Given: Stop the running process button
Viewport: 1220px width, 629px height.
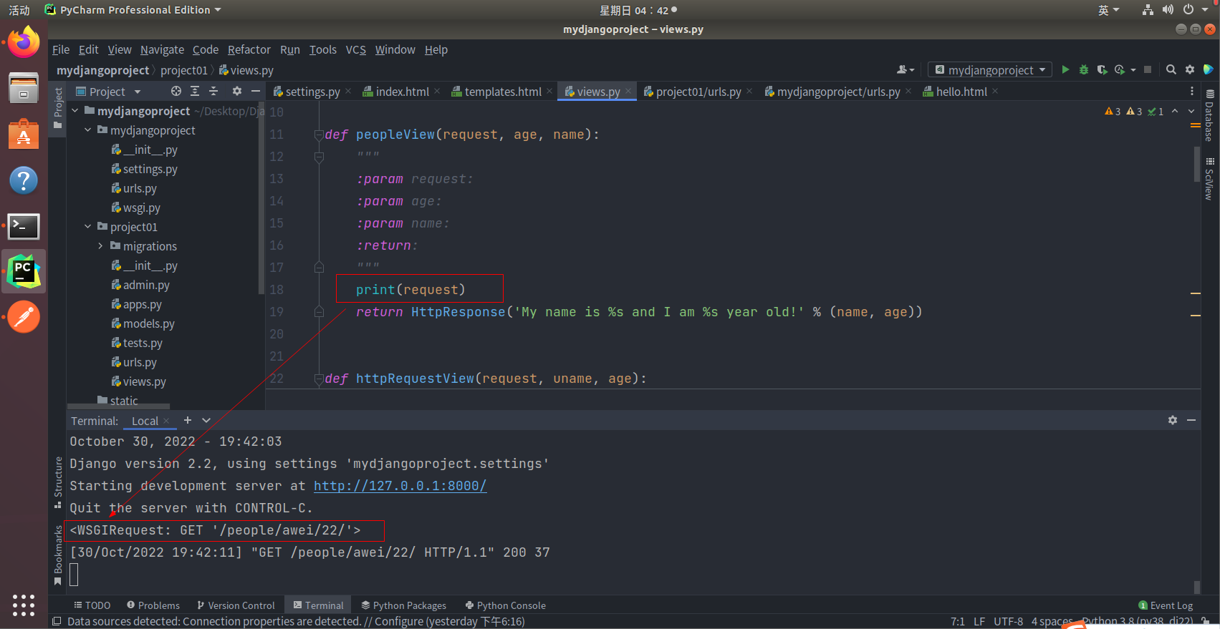Looking at the screenshot, I should click(1148, 69).
